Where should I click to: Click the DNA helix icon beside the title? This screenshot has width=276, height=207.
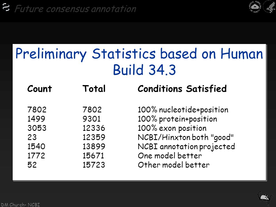pos(6,7)
